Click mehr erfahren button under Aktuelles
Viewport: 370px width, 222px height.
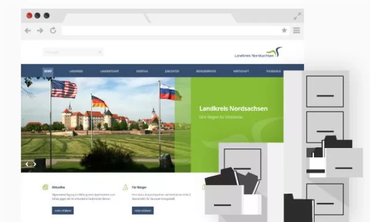[x=63, y=210]
